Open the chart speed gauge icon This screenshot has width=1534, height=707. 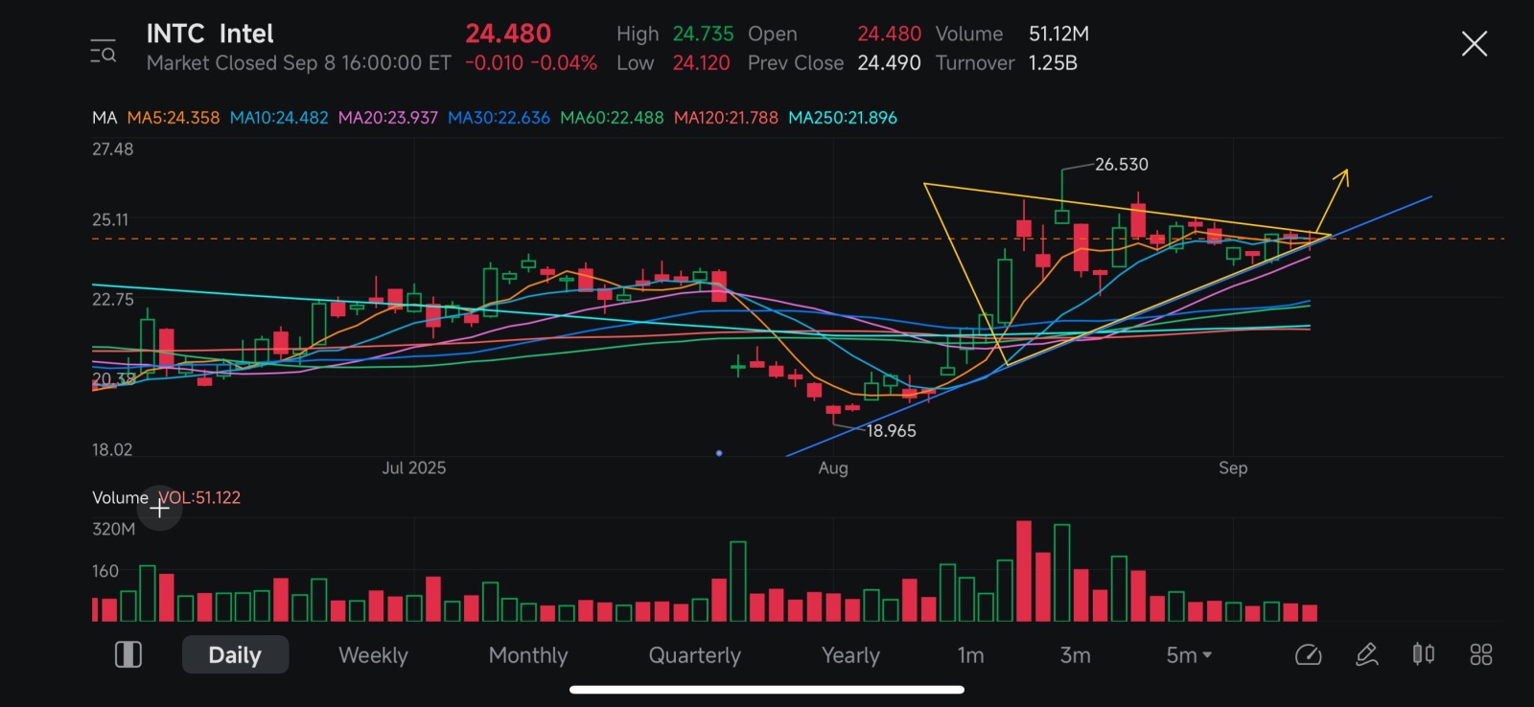pyautogui.click(x=1308, y=654)
